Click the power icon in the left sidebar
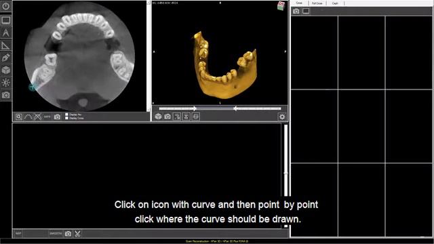Image resolution: width=434 pixels, height=244 pixels. point(5,6)
